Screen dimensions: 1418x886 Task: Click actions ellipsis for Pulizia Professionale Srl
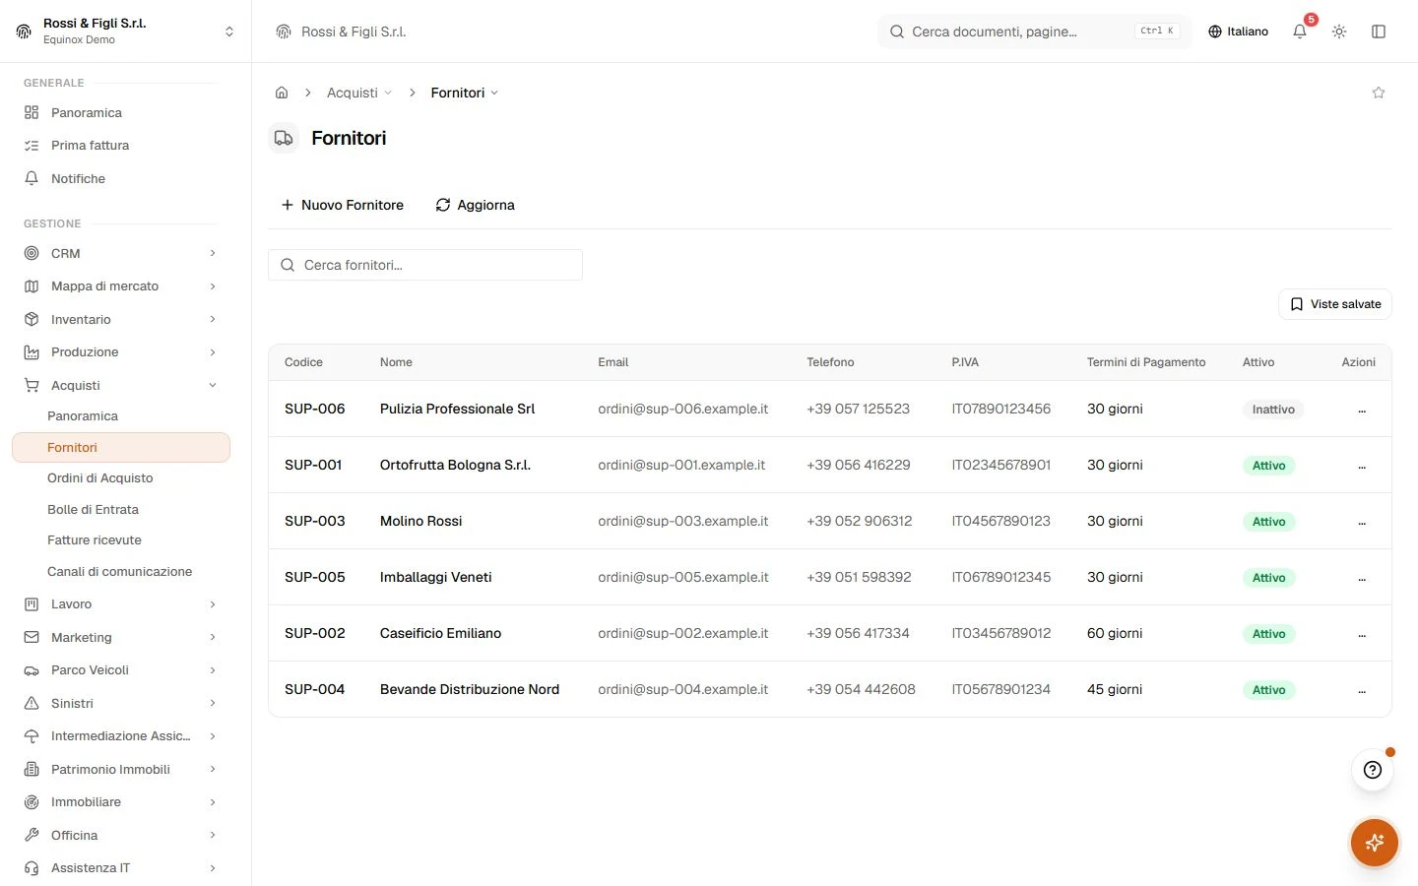click(1362, 410)
